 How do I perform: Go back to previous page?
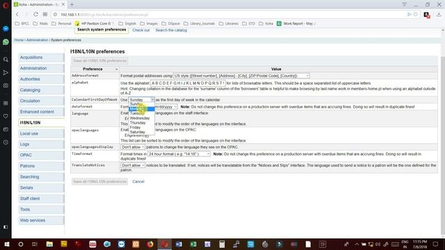17,15
